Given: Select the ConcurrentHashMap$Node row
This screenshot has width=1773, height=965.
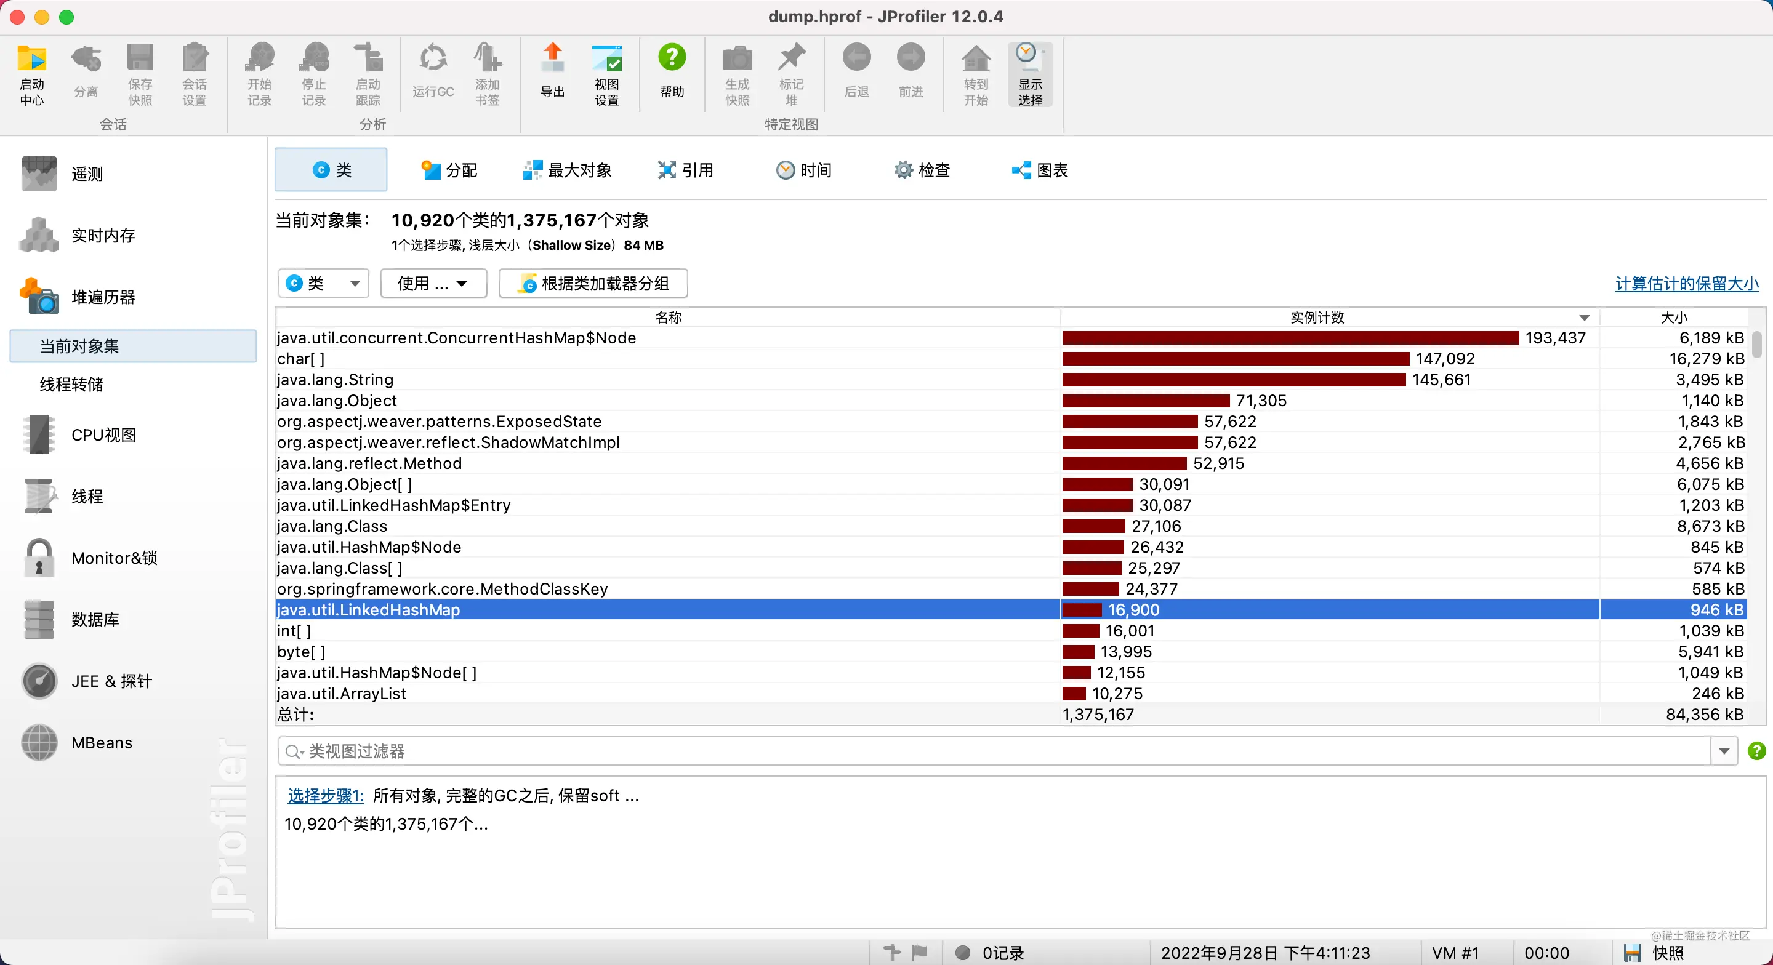Looking at the screenshot, I should [x=1011, y=337].
